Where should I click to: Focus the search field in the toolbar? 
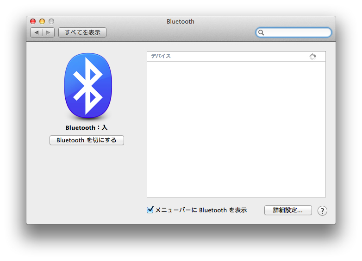tap(293, 32)
